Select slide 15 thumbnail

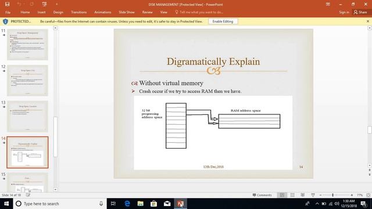click(x=27, y=182)
